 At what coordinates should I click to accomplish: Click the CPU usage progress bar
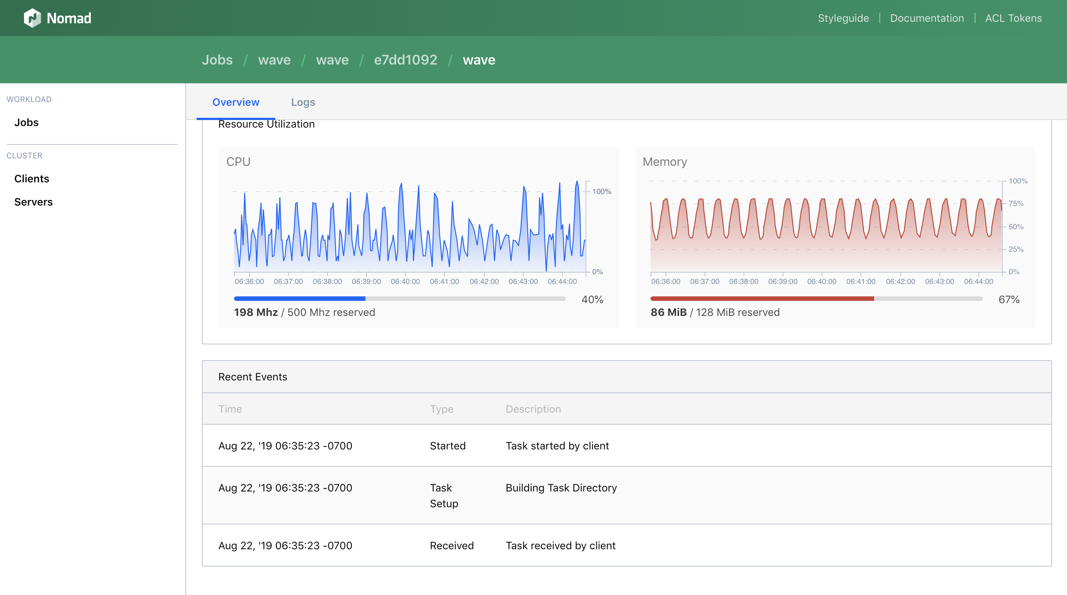click(399, 299)
